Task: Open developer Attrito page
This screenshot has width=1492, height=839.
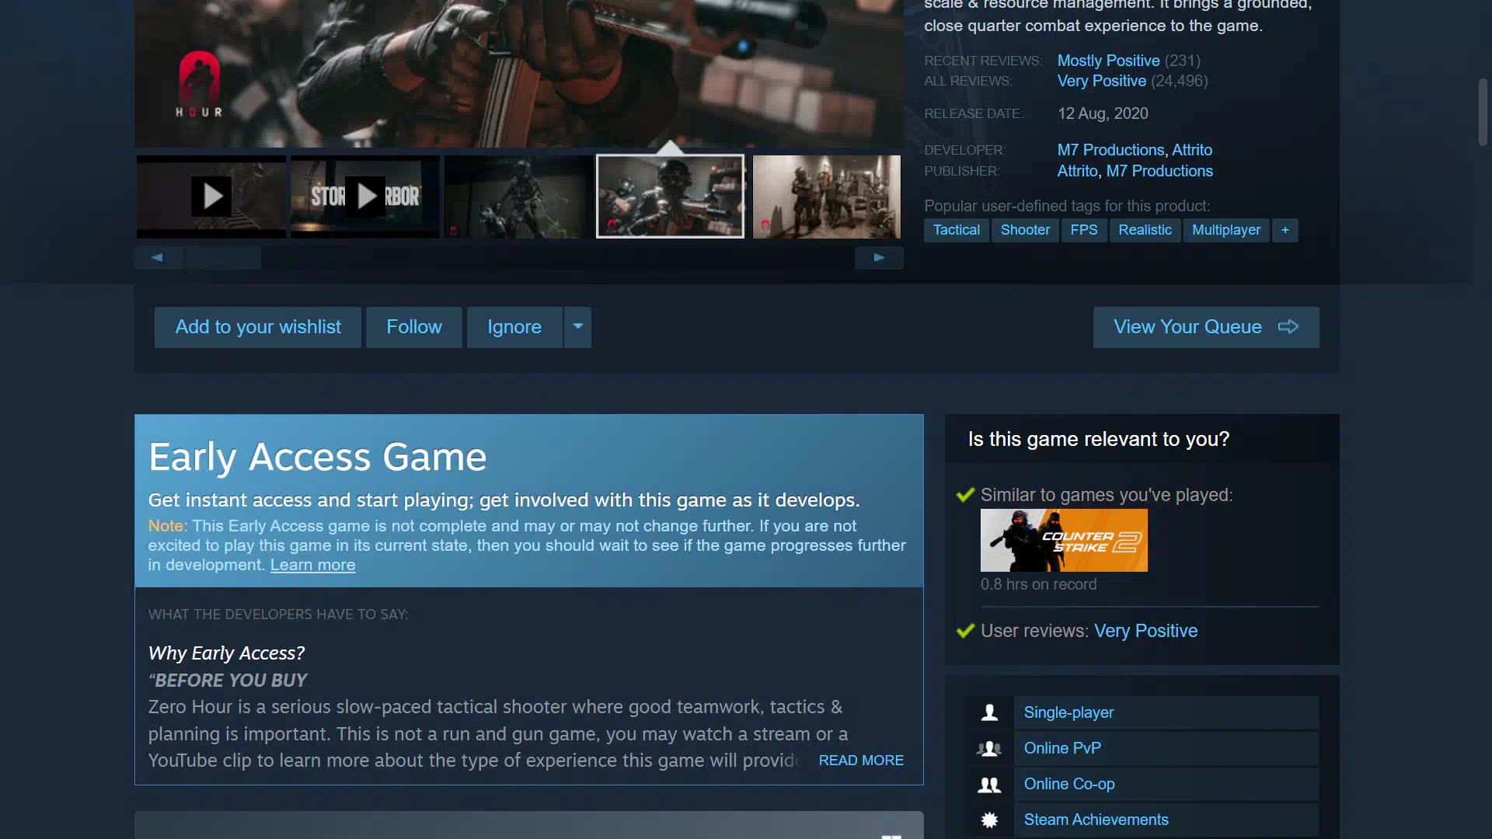Action: coord(1192,150)
